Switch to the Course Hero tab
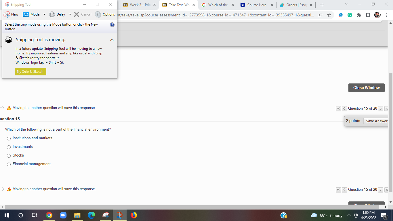 click(256, 5)
